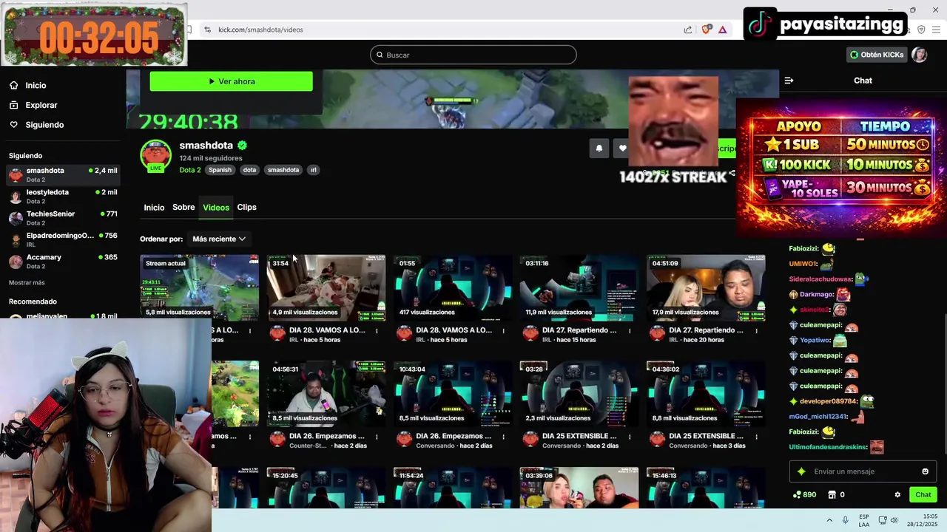Switch to the Inicio channel tab

[x=154, y=208]
